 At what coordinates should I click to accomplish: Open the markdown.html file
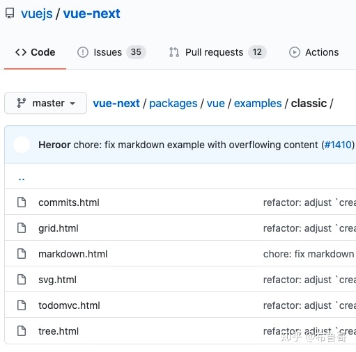click(73, 254)
